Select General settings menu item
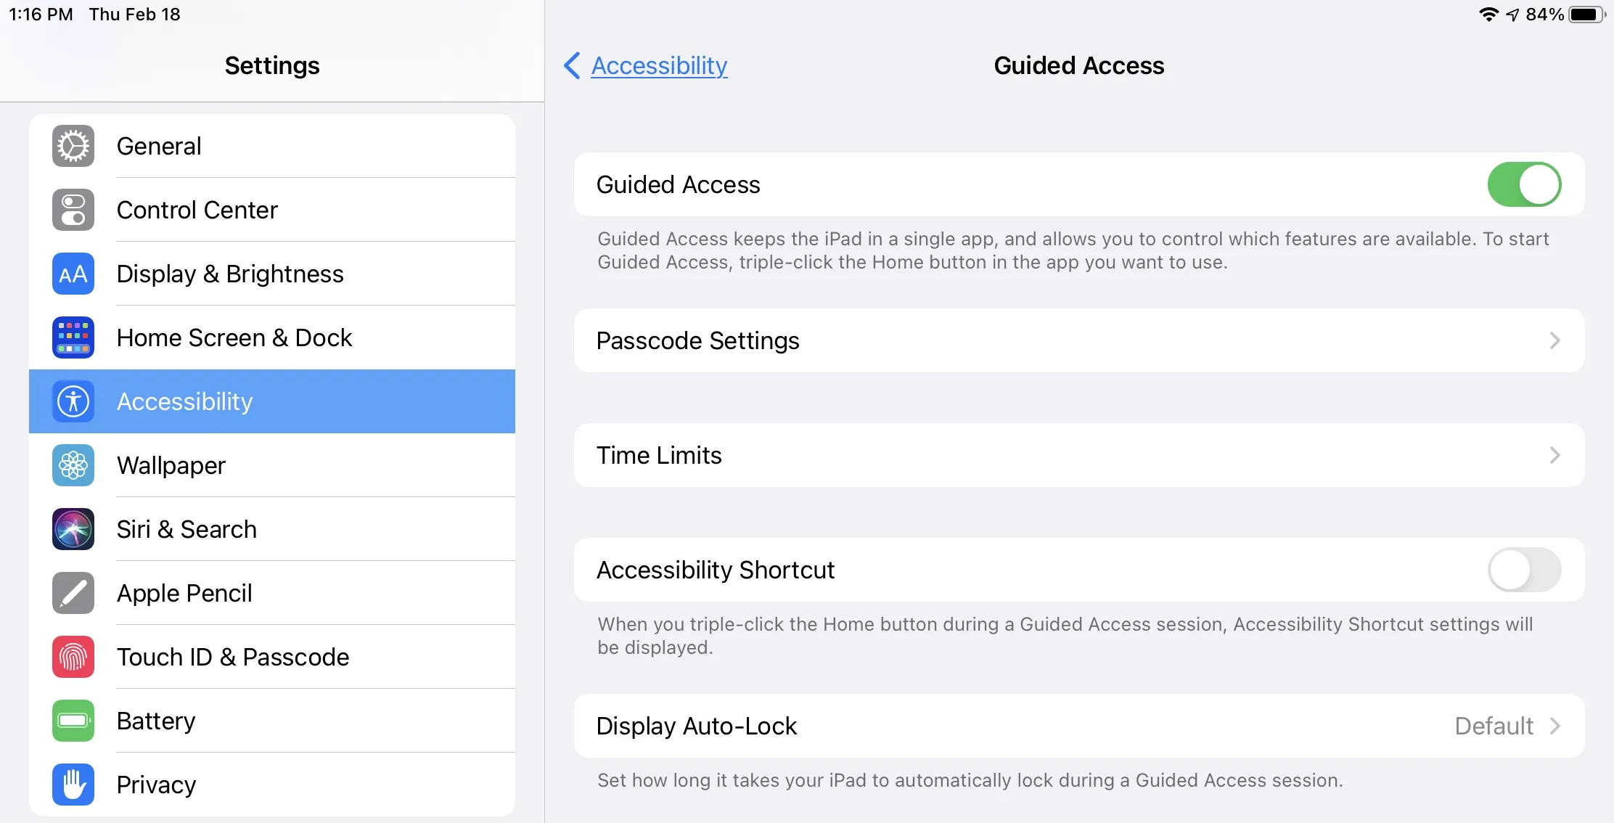Viewport: 1614px width, 823px height. [273, 147]
